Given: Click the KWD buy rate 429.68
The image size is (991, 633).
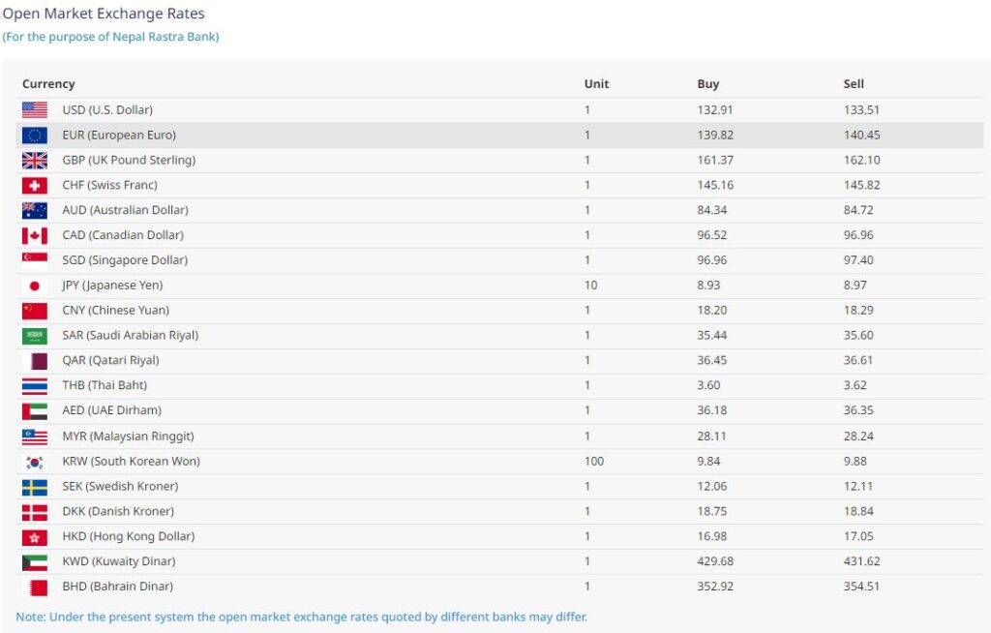Looking at the screenshot, I should coord(715,561).
